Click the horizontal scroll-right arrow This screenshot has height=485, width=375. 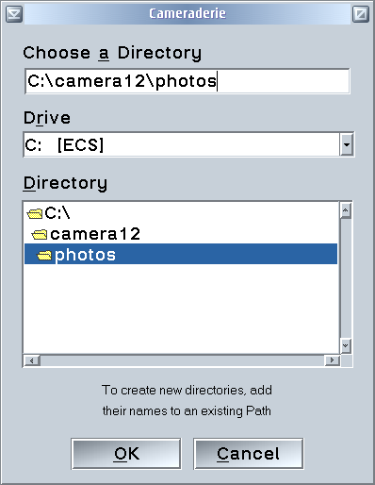332,360
